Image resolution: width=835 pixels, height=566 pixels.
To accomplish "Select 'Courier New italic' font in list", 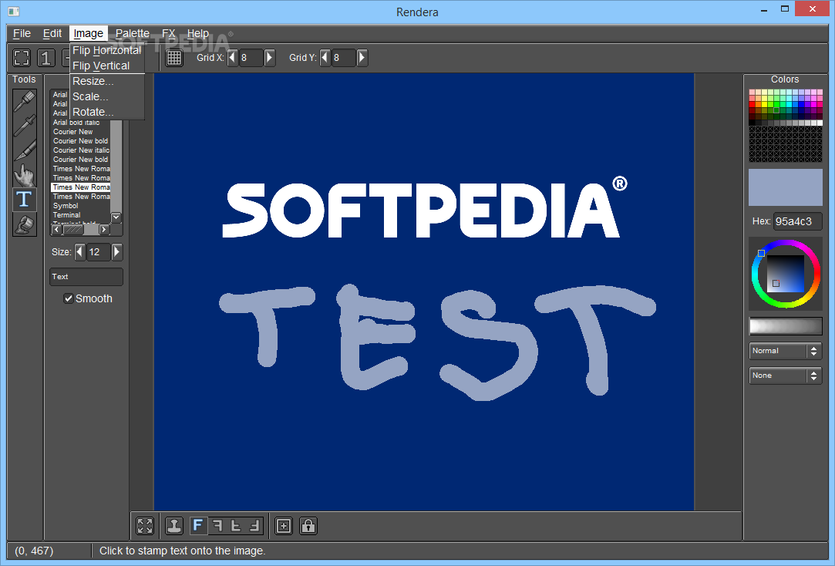I will [x=81, y=150].
